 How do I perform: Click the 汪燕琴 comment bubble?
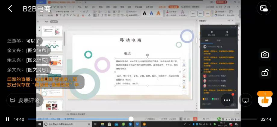24,41
